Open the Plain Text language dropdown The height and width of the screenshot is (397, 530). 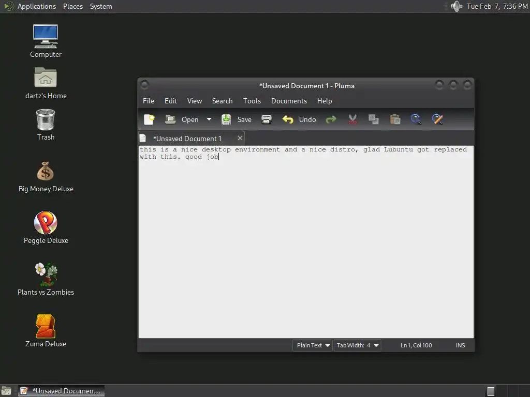313,345
